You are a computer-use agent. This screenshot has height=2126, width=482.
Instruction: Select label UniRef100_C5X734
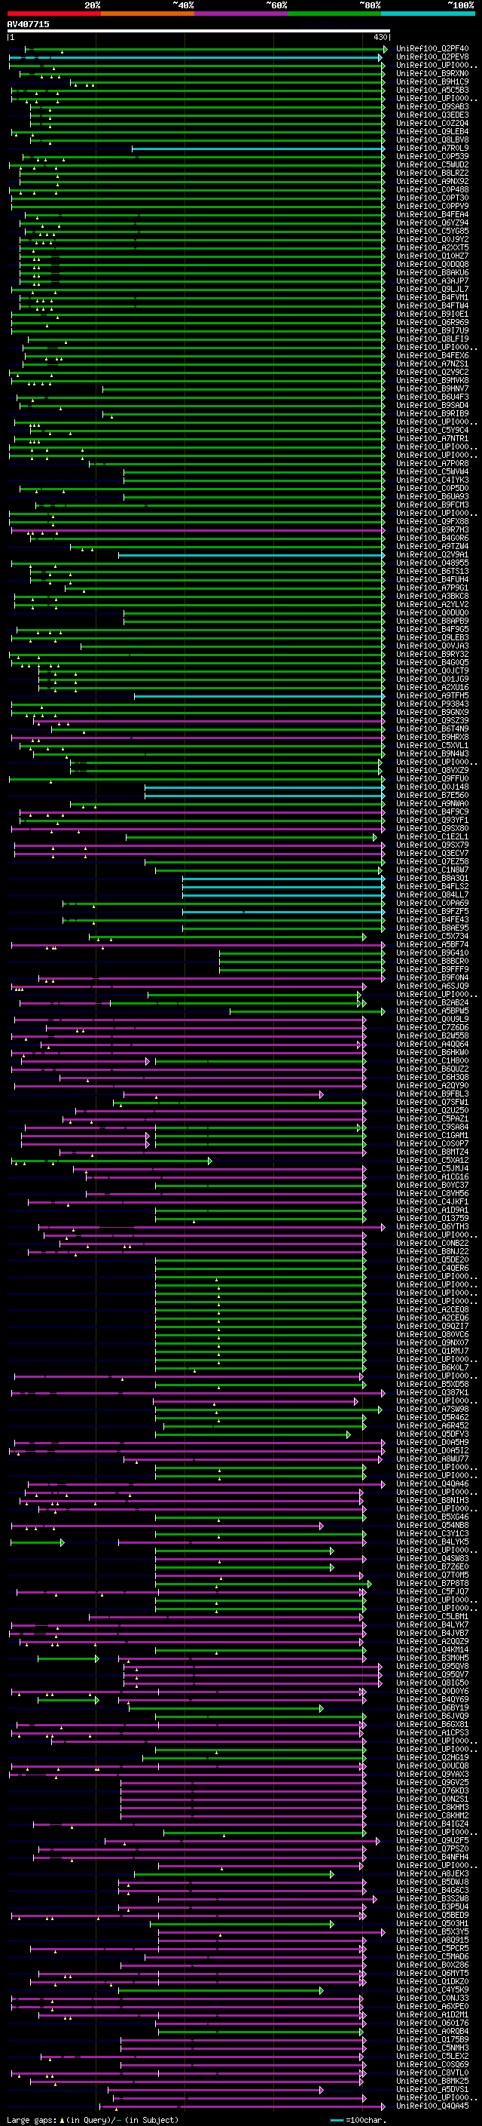pyautogui.click(x=432, y=937)
